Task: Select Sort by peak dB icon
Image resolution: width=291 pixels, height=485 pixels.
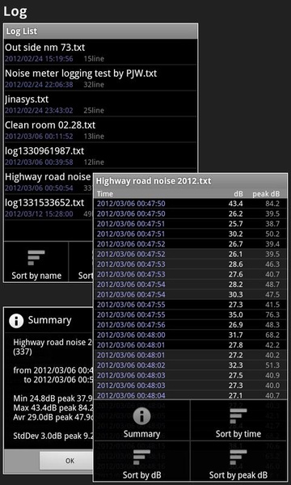Action: pos(238,458)
